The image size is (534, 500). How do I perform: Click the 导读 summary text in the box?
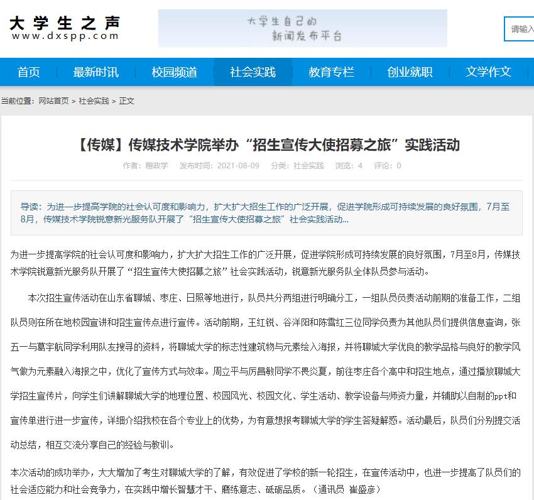(x=265, y=213)
